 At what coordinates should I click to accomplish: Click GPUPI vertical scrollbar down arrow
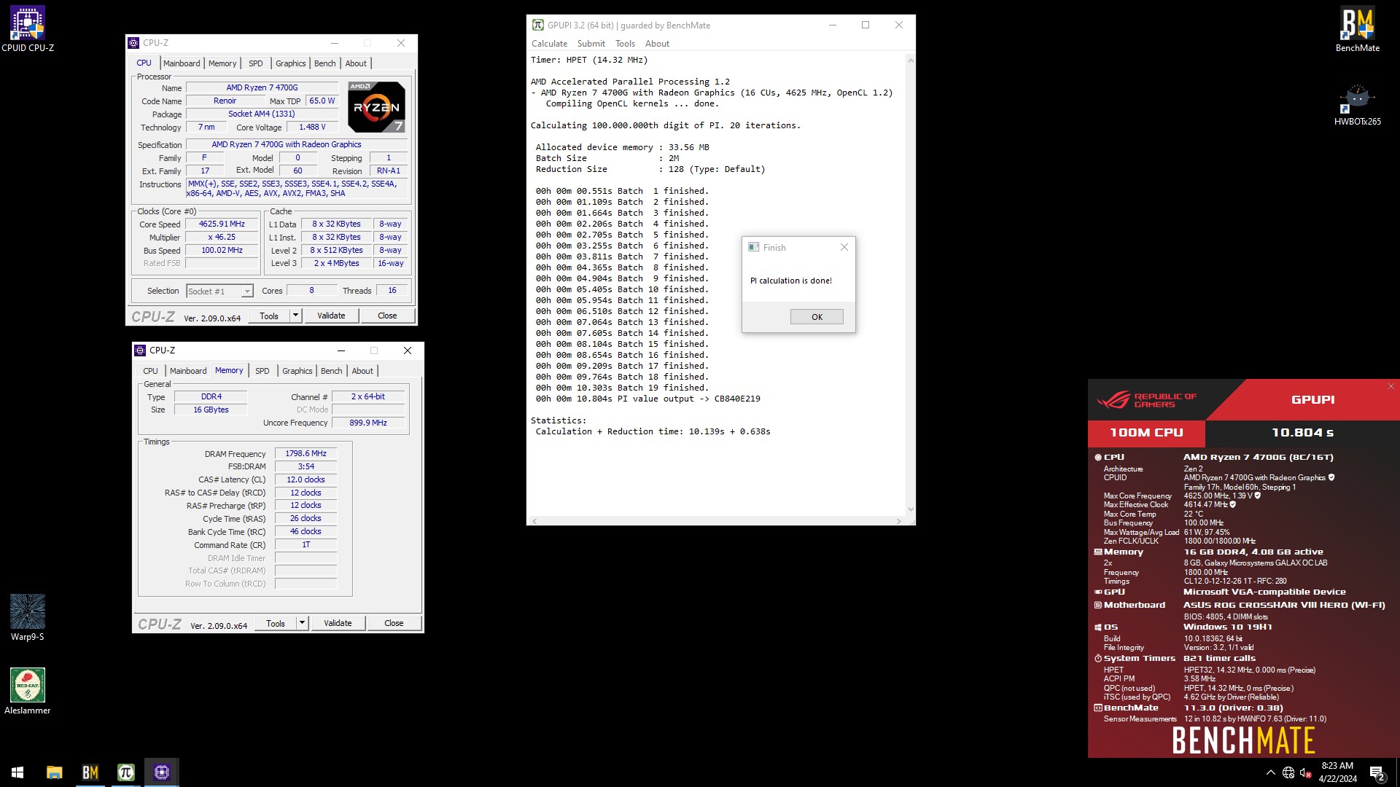tap(910, 510)
